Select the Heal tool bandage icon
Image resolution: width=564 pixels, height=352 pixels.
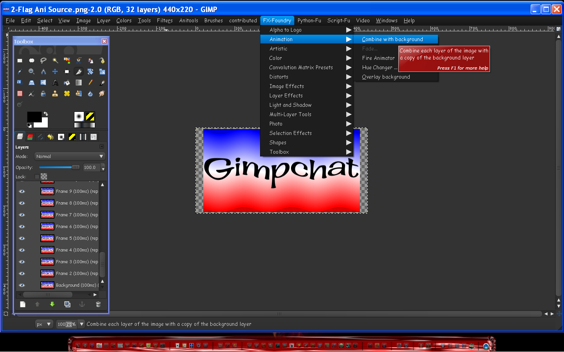click(x=67, y=93)
